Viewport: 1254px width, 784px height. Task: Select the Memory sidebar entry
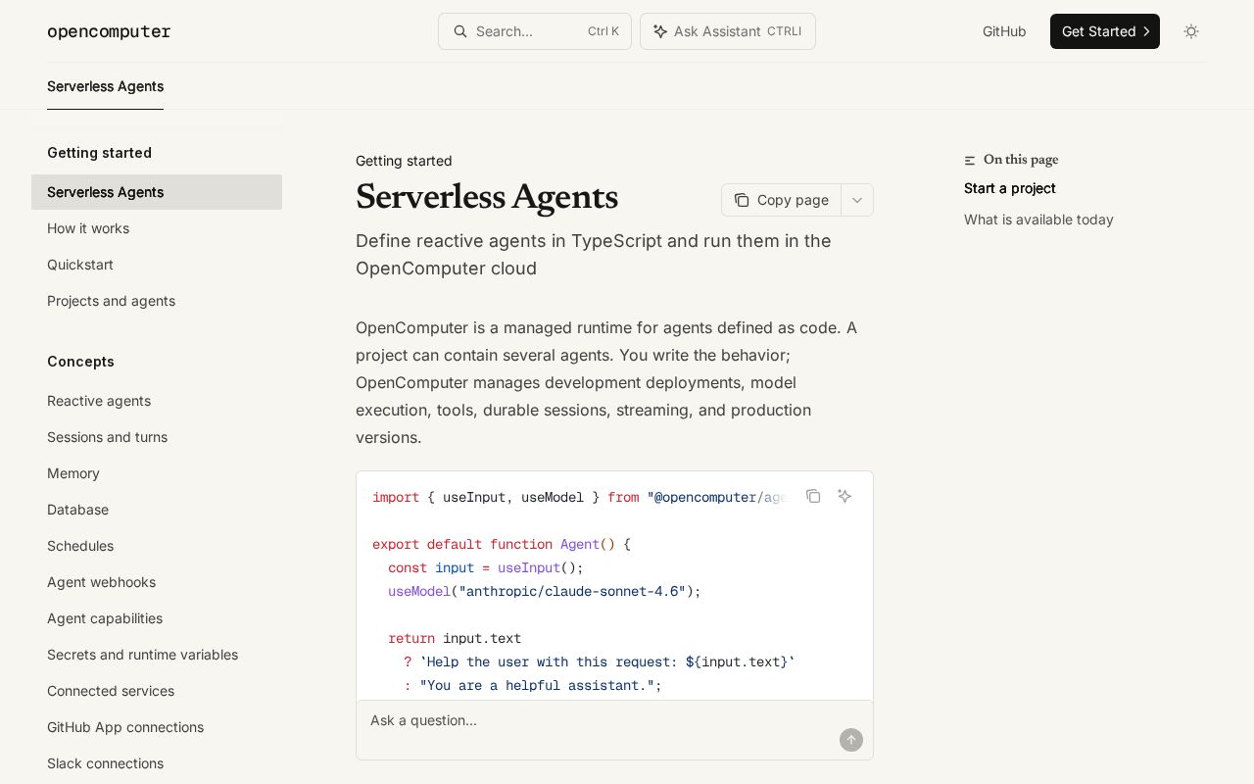[x=157, y=473]
